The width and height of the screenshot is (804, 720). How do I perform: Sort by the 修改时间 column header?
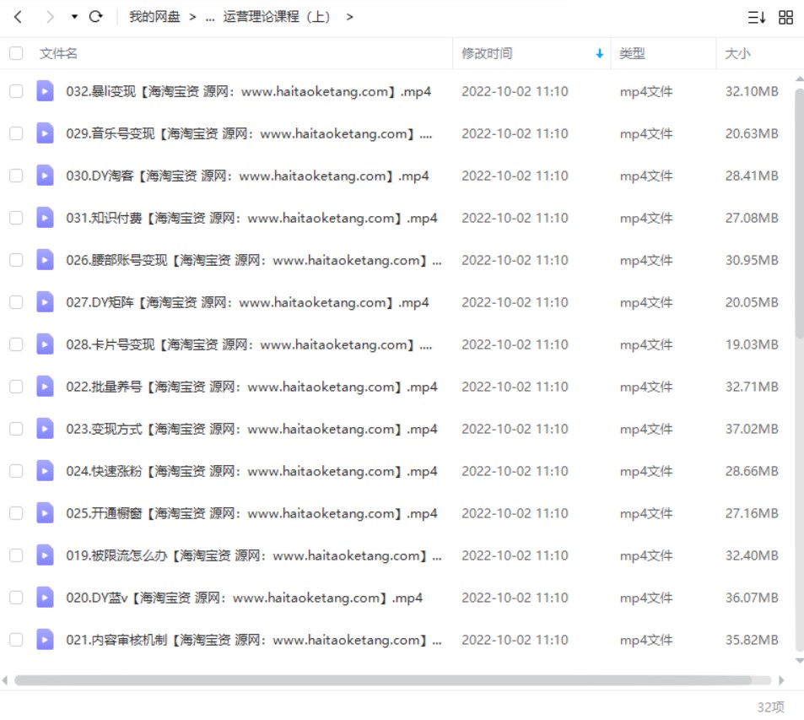pyautogui.click(x=487, y=53)
